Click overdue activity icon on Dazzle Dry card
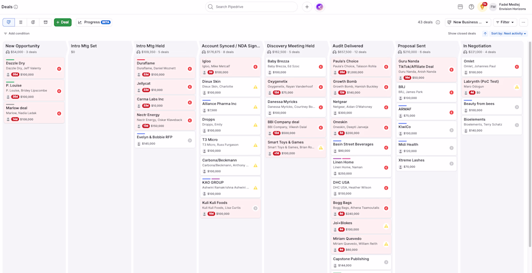This screenshot has width=532, height=273. click(x=59, y=69)
